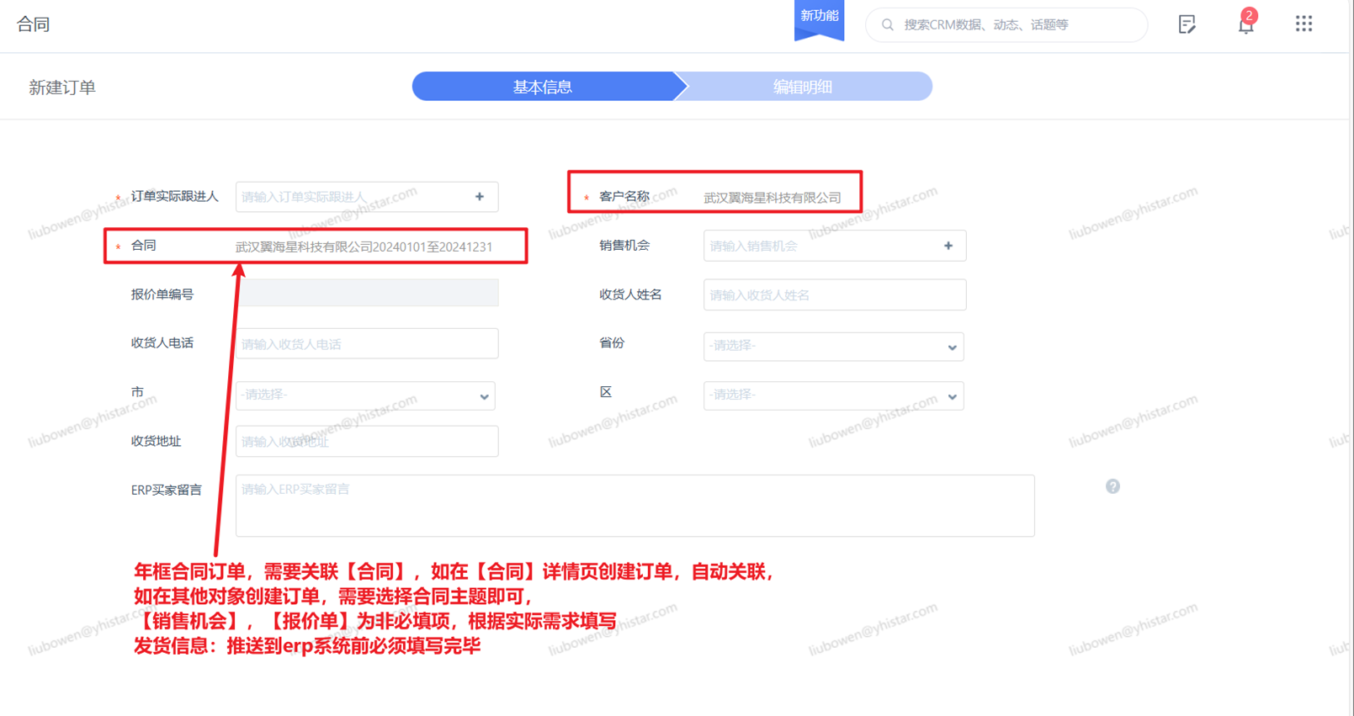This screenshot has height=716, width=1354.
Task: Click the 订单实际跟进人 label
Action: click(175, 196)
